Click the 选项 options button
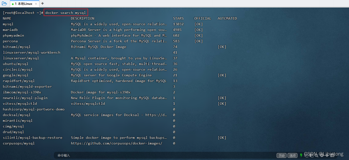 click(x=292, y=155)
